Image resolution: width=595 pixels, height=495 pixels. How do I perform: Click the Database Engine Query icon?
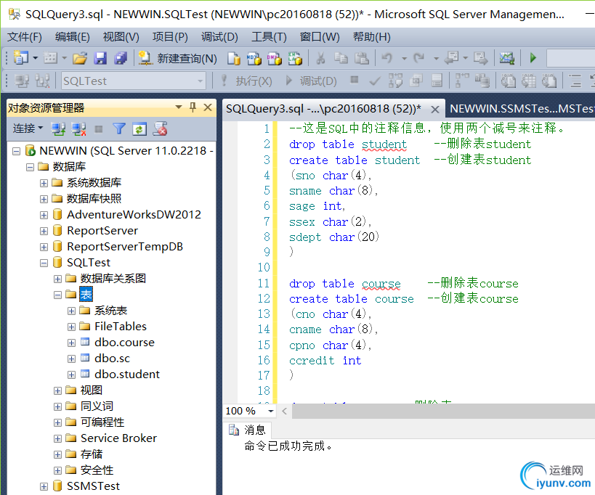pyautogui.click(x=234, y=58)
